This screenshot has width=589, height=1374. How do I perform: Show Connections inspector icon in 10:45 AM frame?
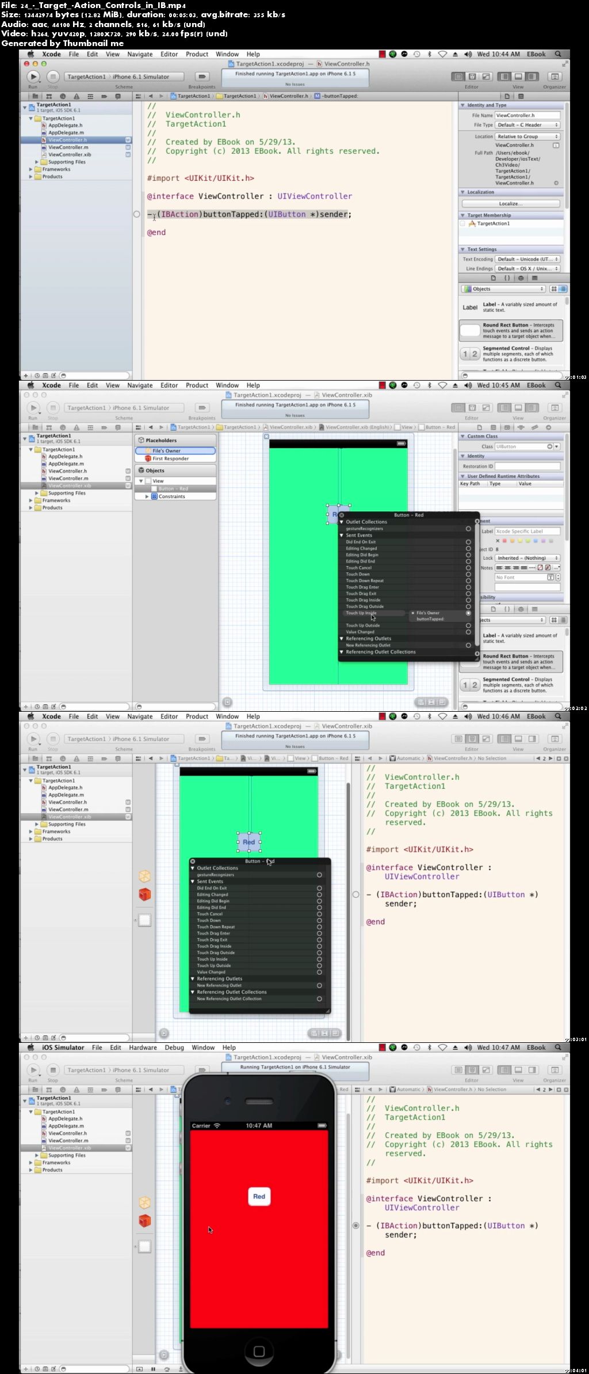pyautogui.click(x=548, y=427)
